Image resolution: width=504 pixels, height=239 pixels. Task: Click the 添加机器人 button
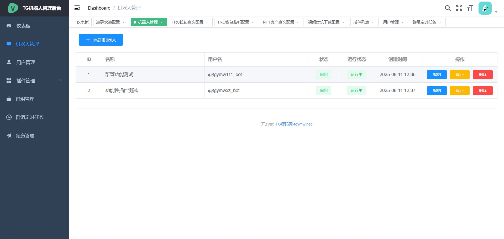click(101, 40)
